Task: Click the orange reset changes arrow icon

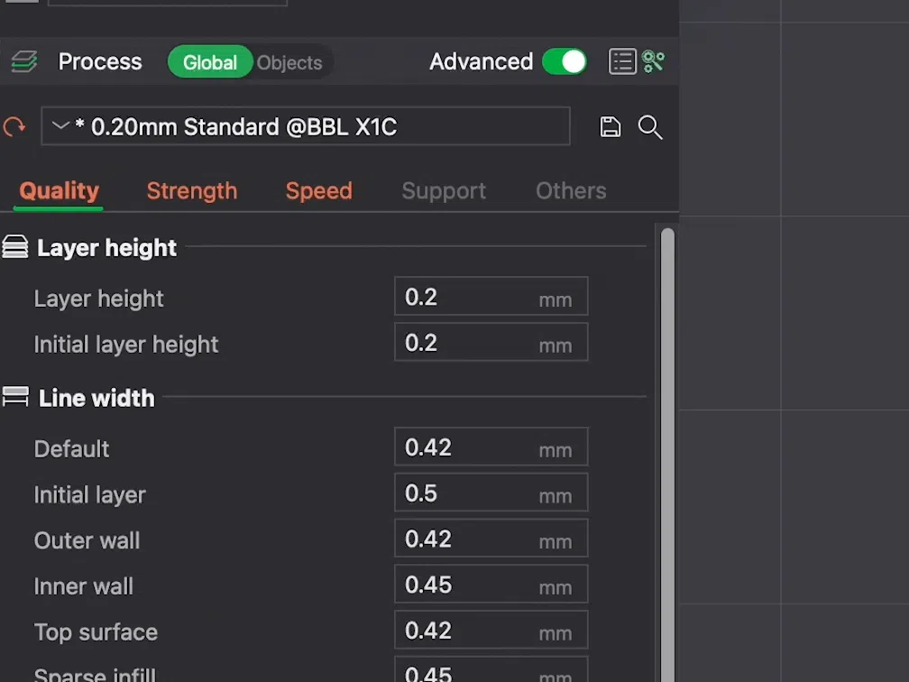Action: 14,126
